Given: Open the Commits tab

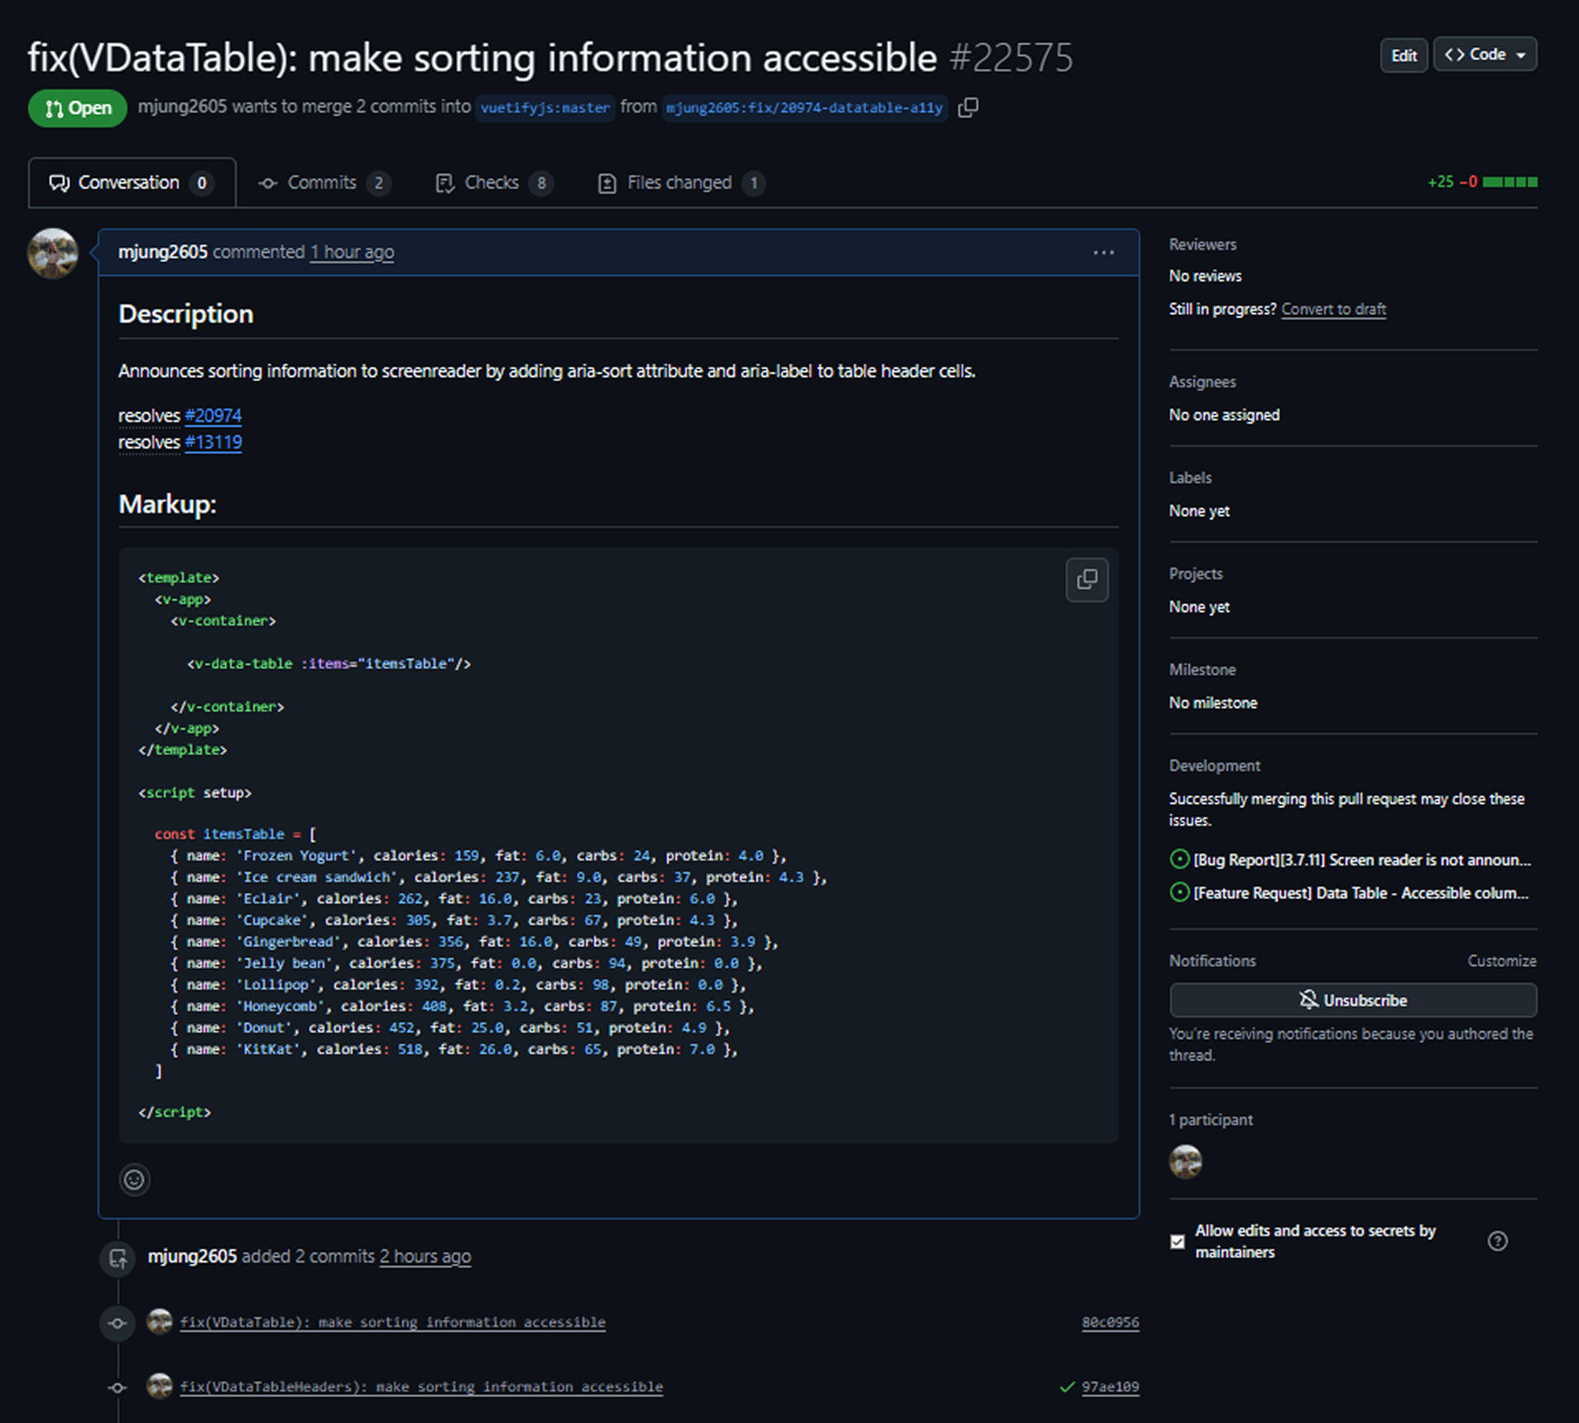Looking at the screenshot, I should click(324, 183).
